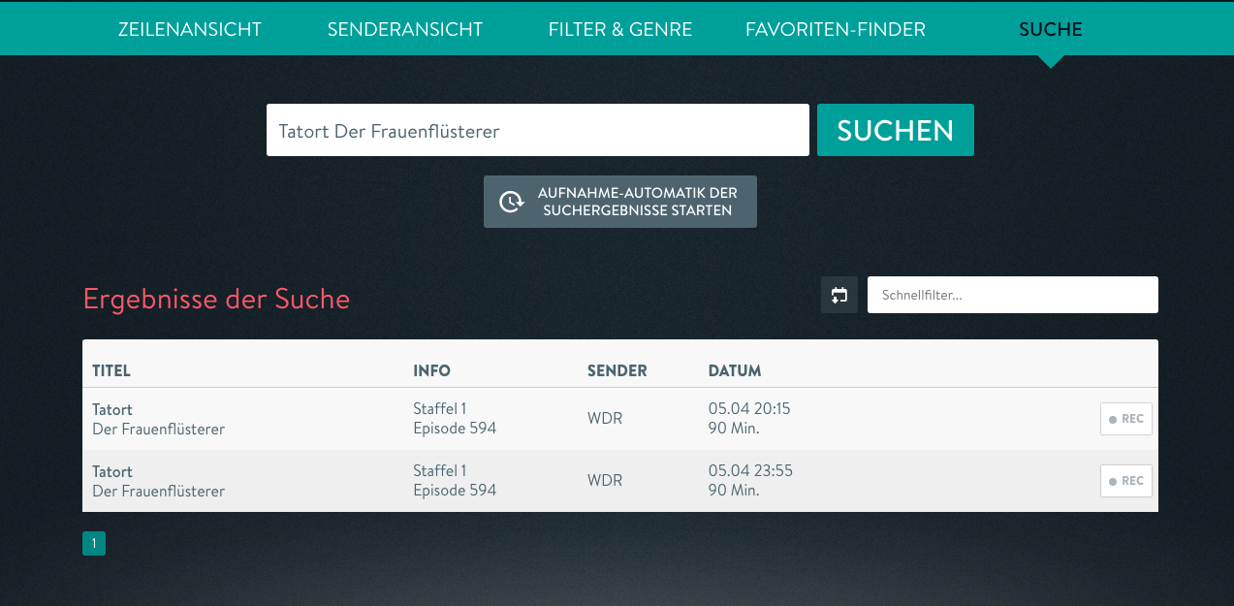Sort results by Sender column header
Screen dimensions: 1234x606
click(x=617, y=370)
